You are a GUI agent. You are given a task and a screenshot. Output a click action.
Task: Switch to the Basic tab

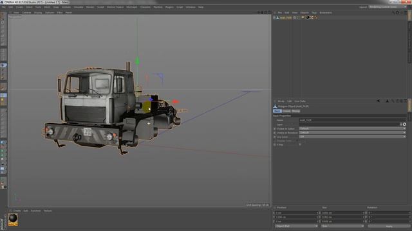pyautogui.click(x=277, y=111)
